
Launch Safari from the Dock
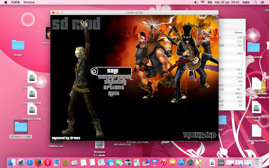[x=30, y=162]
